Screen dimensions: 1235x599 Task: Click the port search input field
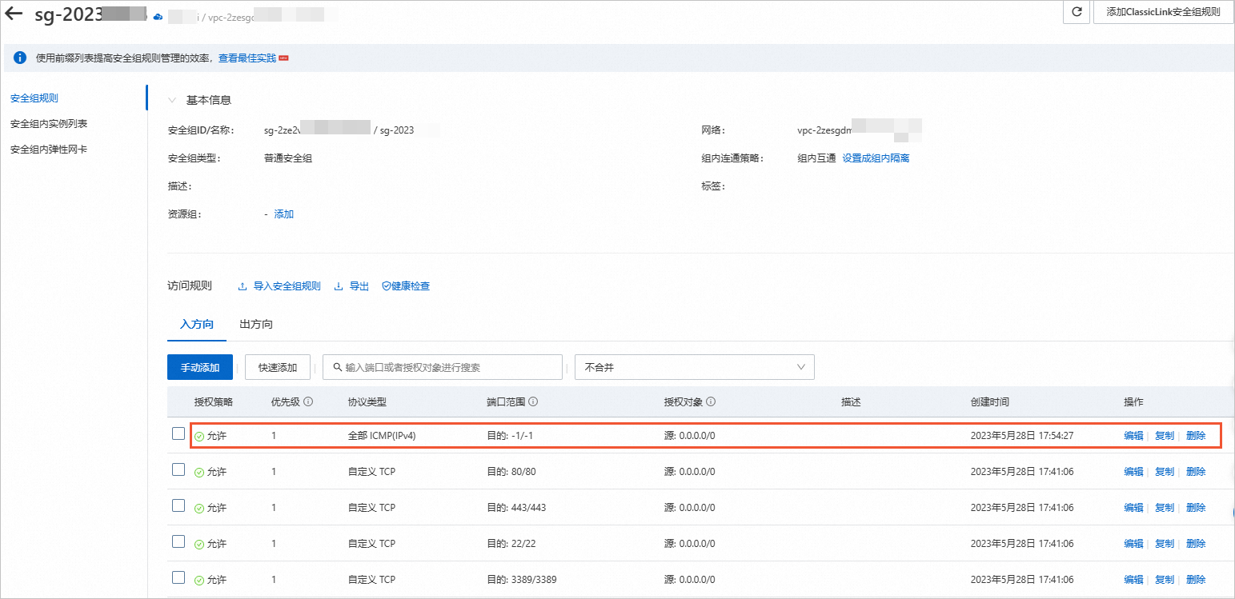point(448,367)
